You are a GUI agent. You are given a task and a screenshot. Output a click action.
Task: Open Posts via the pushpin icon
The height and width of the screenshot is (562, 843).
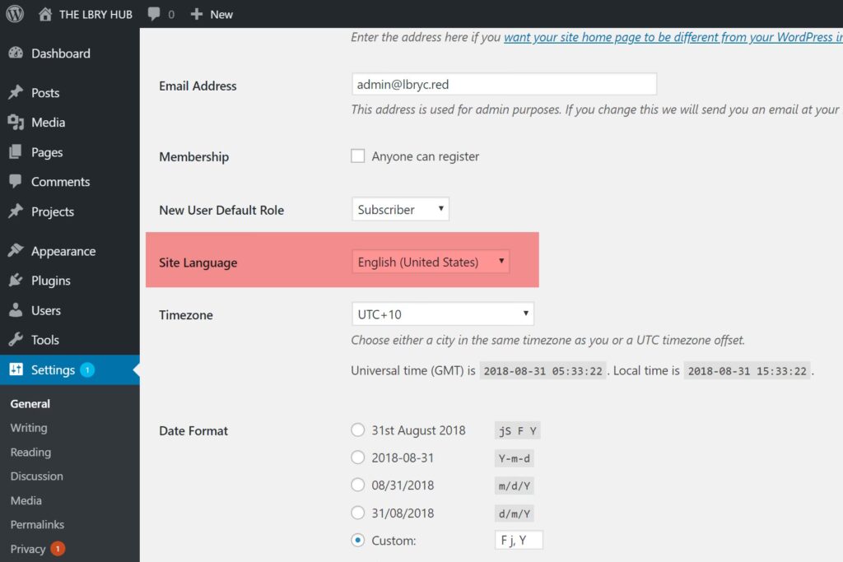(x=16, y=93)
